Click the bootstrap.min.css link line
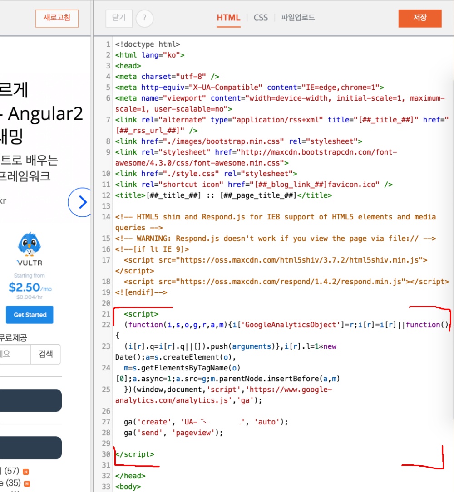454x492 pixels. tap(238, 141)
